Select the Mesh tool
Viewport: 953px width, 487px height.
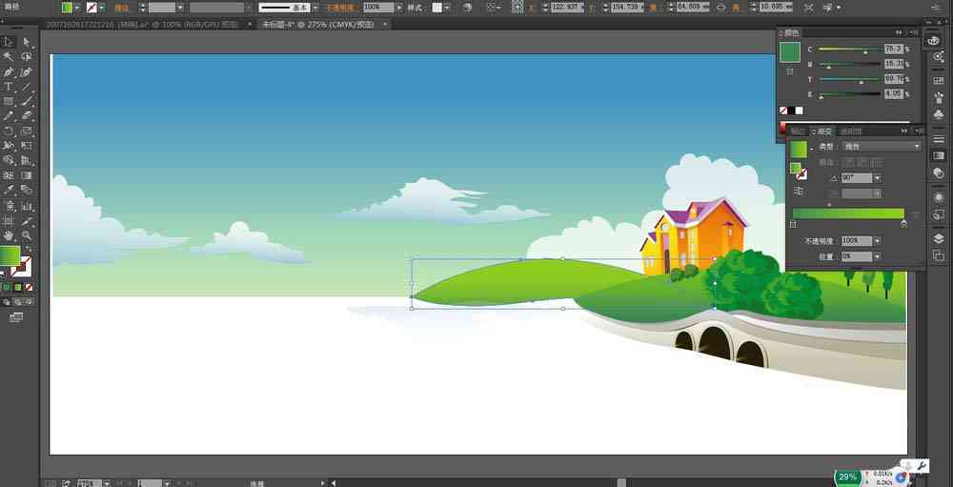pyautogui.click(x=9, y=175)
